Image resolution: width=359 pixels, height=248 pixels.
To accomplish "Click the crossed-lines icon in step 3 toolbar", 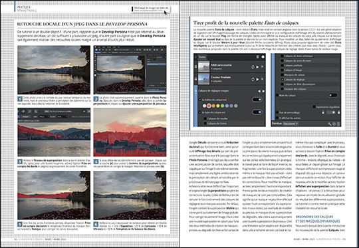I will click(x=30, y=111).
